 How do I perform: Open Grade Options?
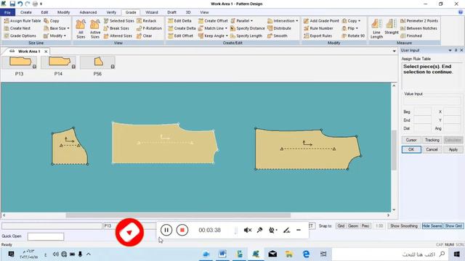point(20,36)
